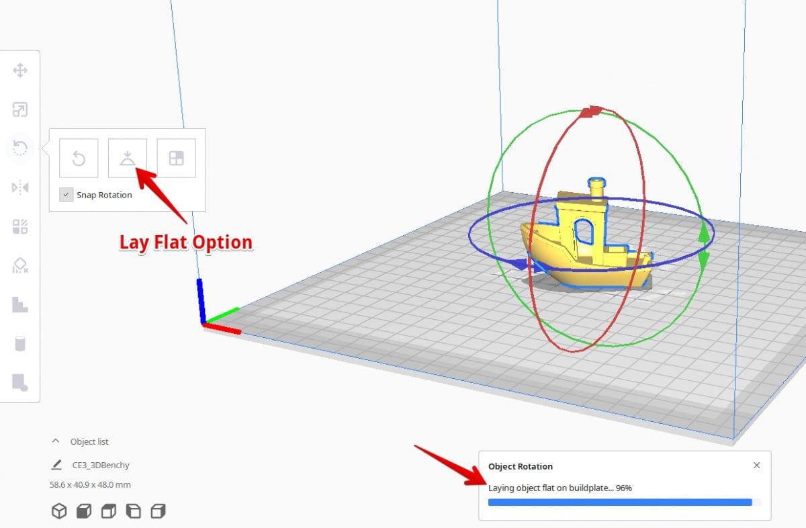Choose the Select Face to Align icon
Viewport: 806px width, 528px height.
175,157
